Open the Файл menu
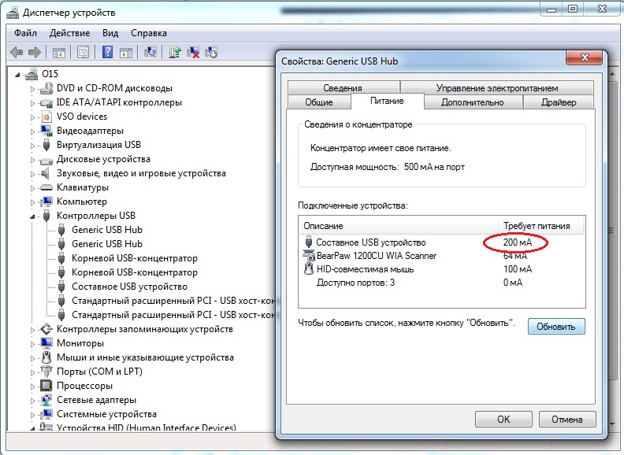The height and width of the screenshot is (455, 624). (25, 33)
